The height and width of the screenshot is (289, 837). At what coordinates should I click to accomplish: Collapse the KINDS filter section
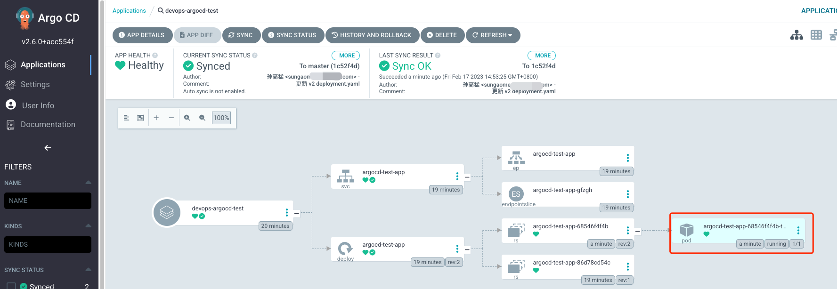88,226
